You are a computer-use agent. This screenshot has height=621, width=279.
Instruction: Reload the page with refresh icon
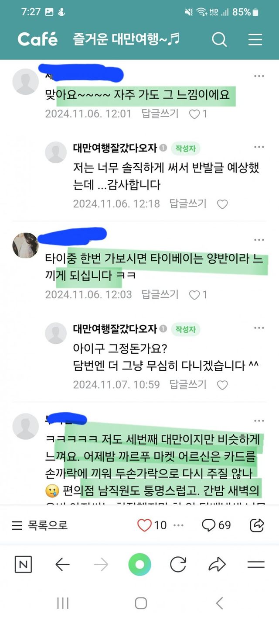[178, 565]
